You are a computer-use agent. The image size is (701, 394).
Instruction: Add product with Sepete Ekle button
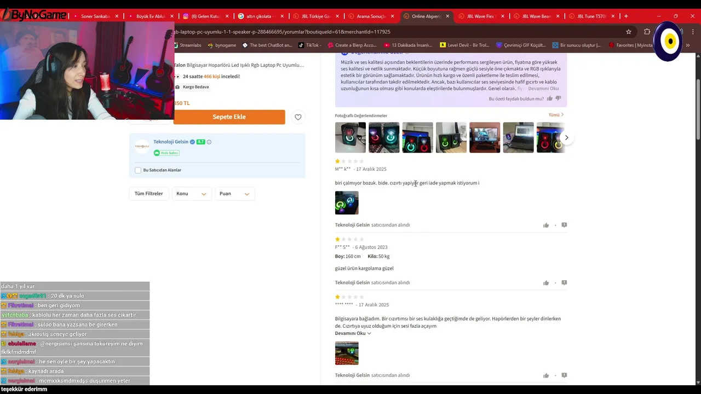tap(229, 117)
